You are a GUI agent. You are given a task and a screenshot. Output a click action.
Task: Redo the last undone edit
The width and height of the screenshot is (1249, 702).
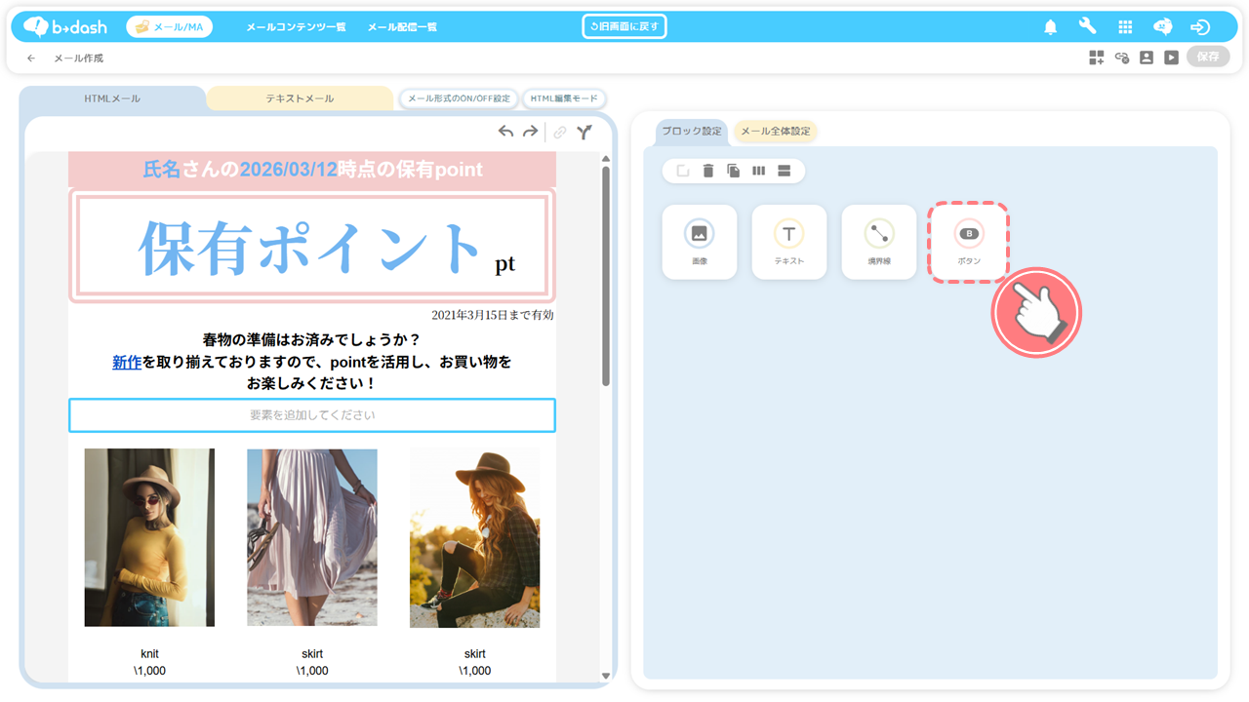point(530,132)
